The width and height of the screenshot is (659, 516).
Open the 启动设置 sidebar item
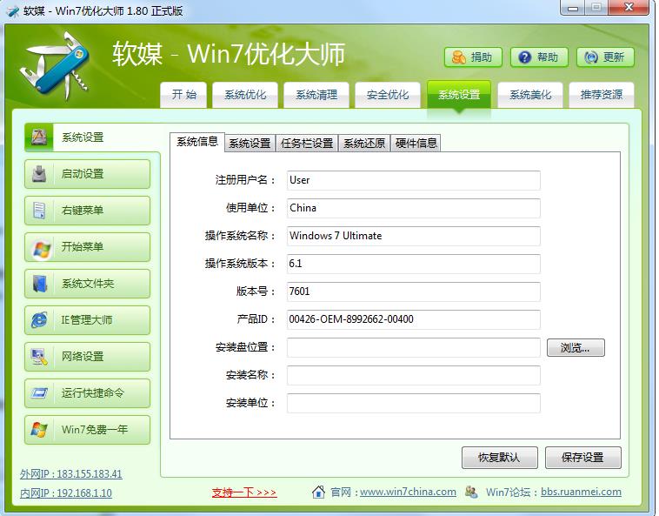pos(88,174)
